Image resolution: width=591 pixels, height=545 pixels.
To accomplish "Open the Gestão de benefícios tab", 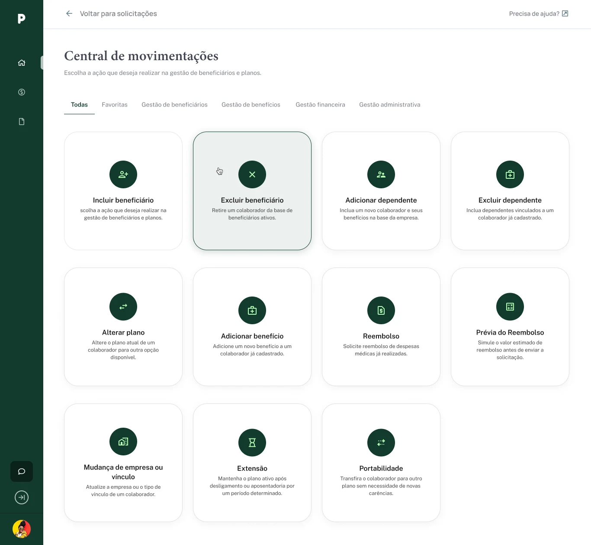I will pyautogui.click(x=251, y=105).
